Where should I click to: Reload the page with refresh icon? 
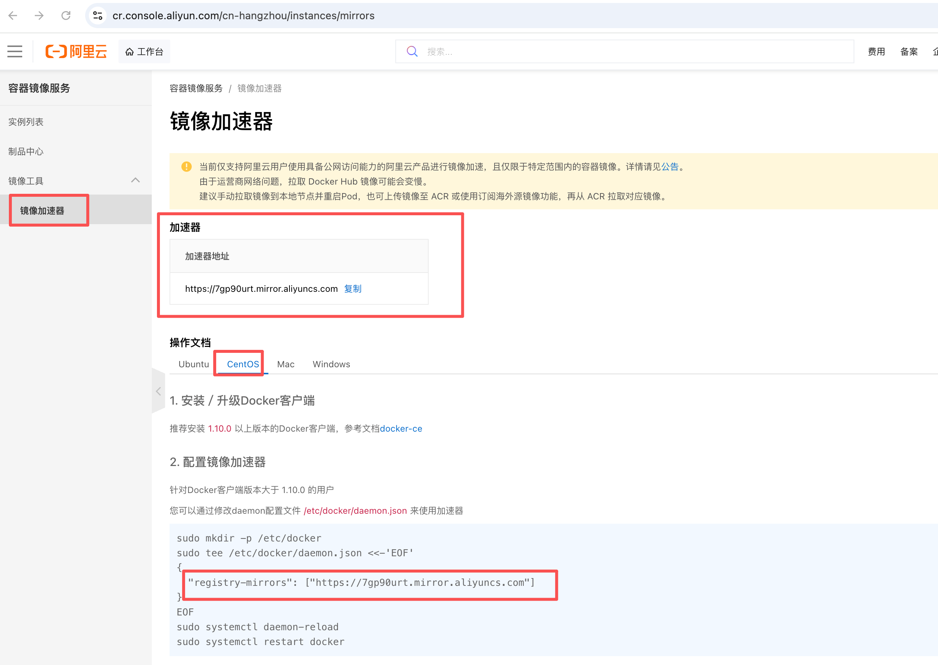point(66,16)
